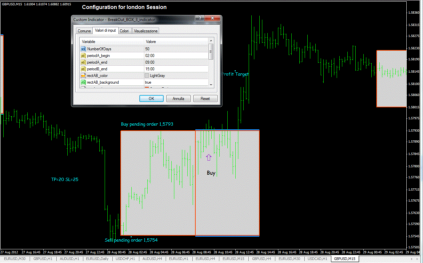Open dialog help via the question mark icon
The image size is (423, 263).
pyautogui.click(x=199, y=18)
